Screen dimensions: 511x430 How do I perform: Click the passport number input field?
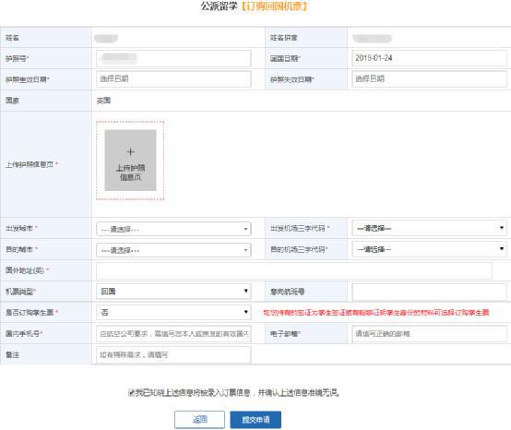coord(173,58)
